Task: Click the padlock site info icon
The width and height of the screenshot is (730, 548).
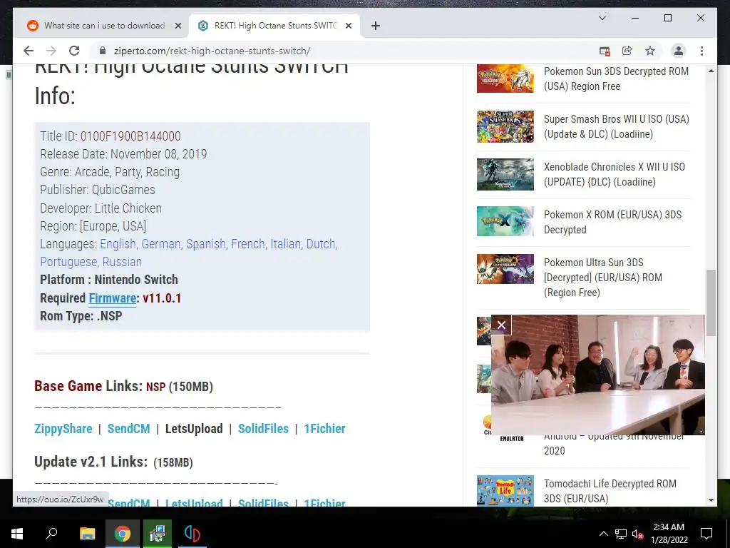Action: click(103, 51)
